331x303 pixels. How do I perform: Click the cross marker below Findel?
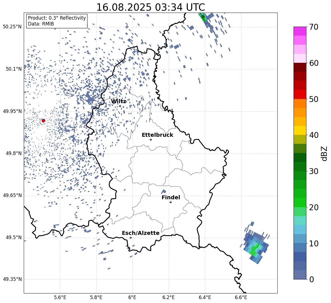(171, 202)
